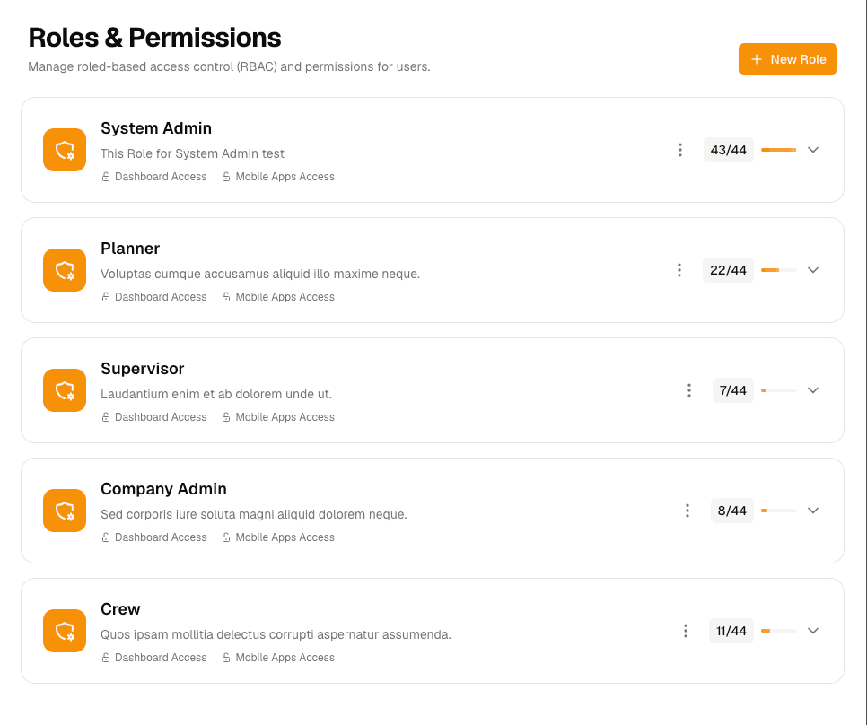Click the Planner role shield icon
Viewport: 867px width, 725px height.
coord(65,270)
